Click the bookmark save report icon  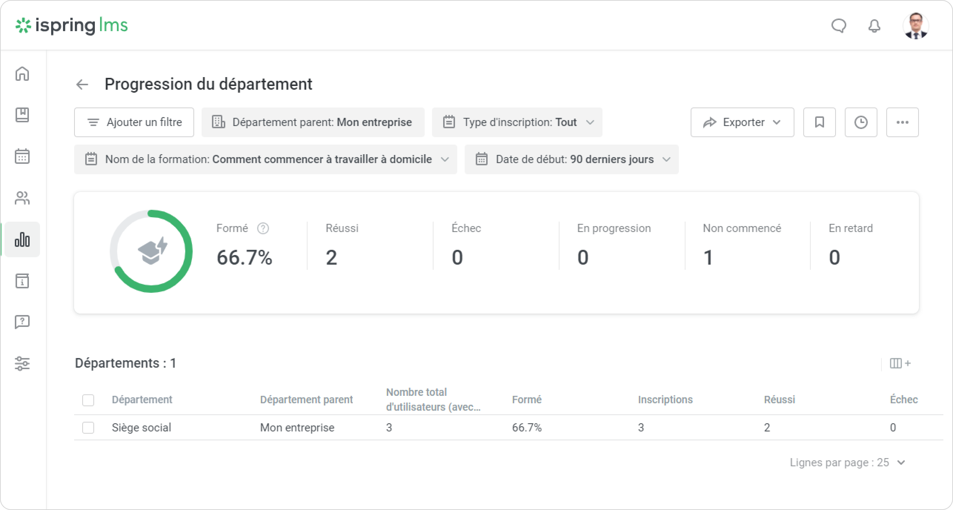[819, 122]
